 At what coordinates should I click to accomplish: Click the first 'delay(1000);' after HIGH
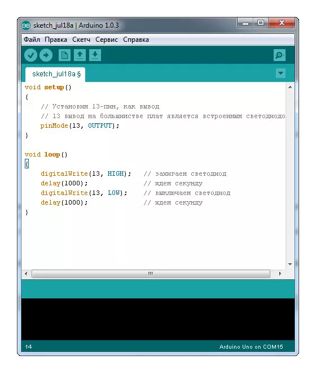click(x=64, y=184)
